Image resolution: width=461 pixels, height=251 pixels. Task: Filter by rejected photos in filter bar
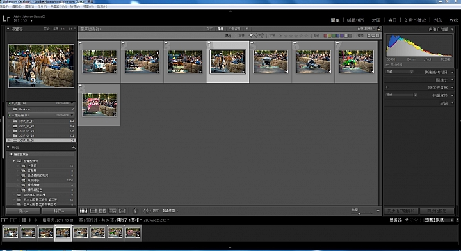261,36
